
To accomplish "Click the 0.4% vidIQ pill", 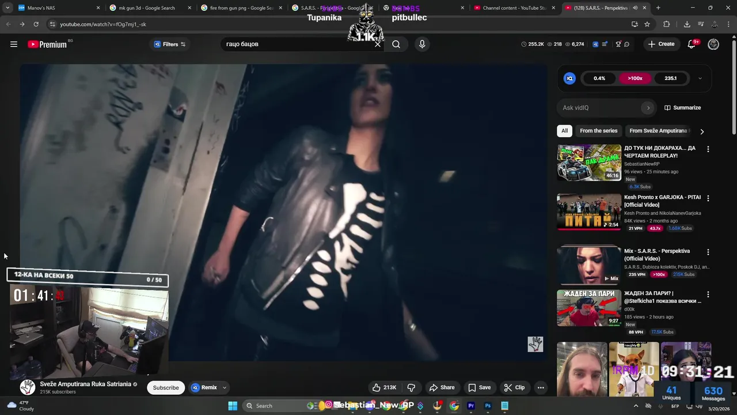I will click(x=599, y=78).
